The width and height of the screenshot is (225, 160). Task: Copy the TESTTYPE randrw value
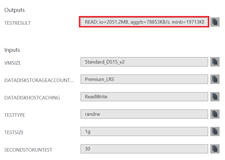pyautogui.click(x=215, y=114)
